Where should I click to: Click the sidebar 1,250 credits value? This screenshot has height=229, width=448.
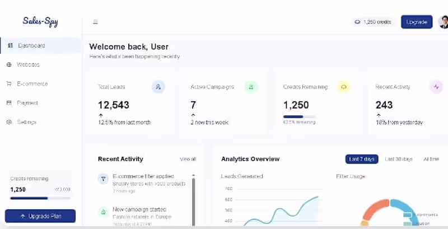tap(18, 189)
